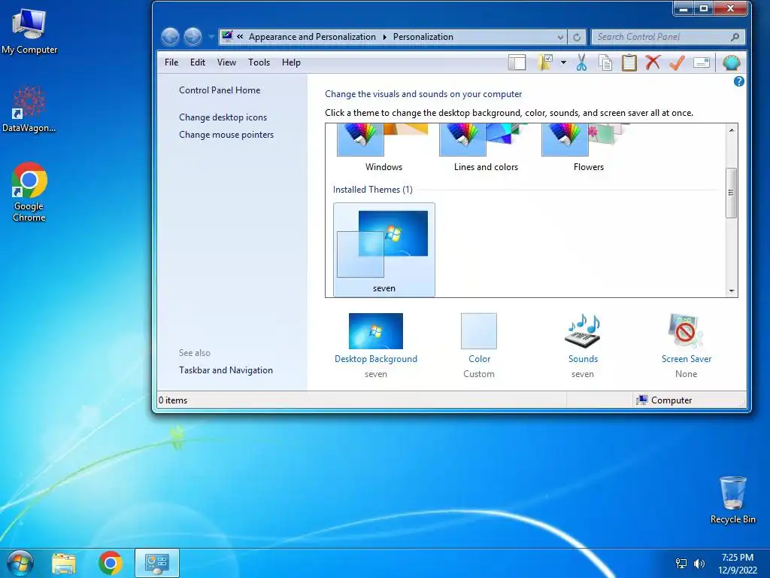Select the Lines and colors theme
Image resolution: width=770 pixels, height=578 pixels.
486,148
